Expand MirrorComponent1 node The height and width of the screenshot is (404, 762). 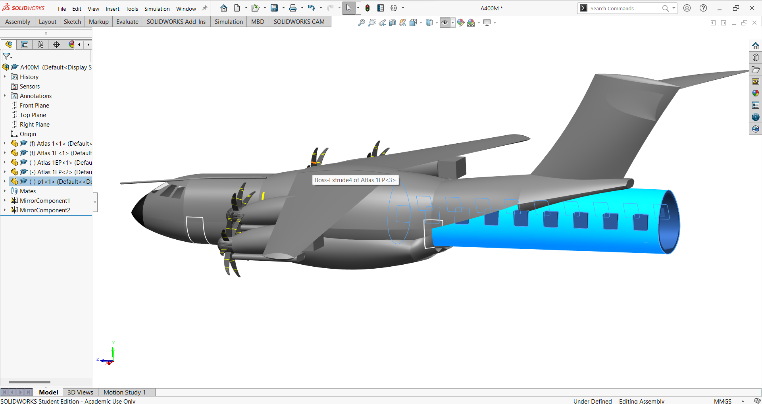(5, 200)
